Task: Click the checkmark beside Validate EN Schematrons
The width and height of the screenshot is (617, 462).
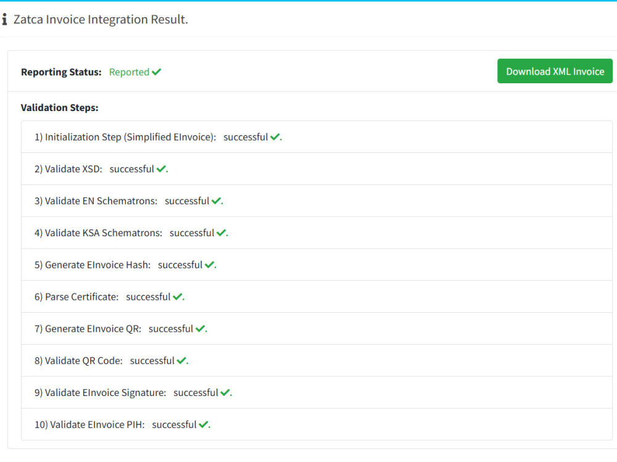Action: [x=217, y=200]
